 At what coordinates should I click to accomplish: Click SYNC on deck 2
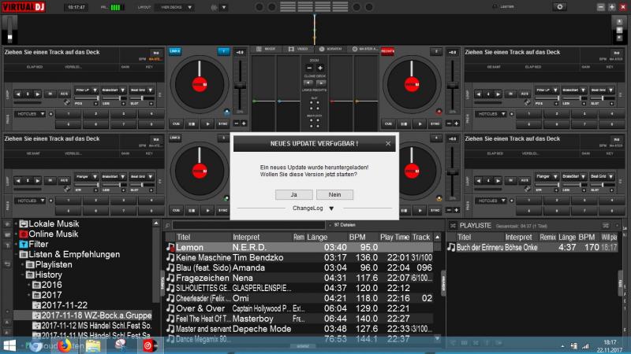click(x=435, y=124)
